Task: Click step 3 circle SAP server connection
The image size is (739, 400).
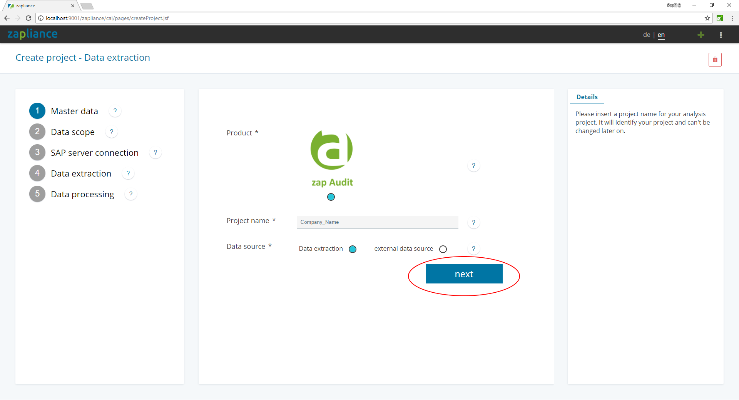Action: tap(37, 153)
